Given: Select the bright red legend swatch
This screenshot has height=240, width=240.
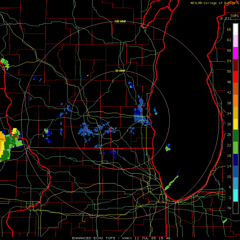Looking at the screenshot, I should pyautogui.click(x=235, y=77).
